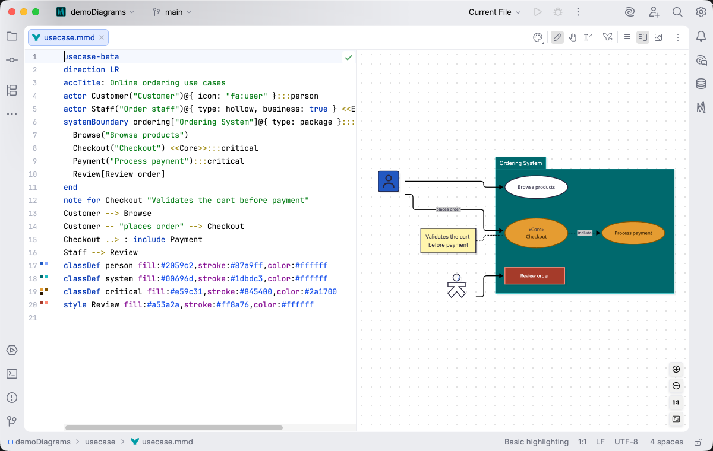
Task: Switch to preview-only view
Action: click(658, 37)
